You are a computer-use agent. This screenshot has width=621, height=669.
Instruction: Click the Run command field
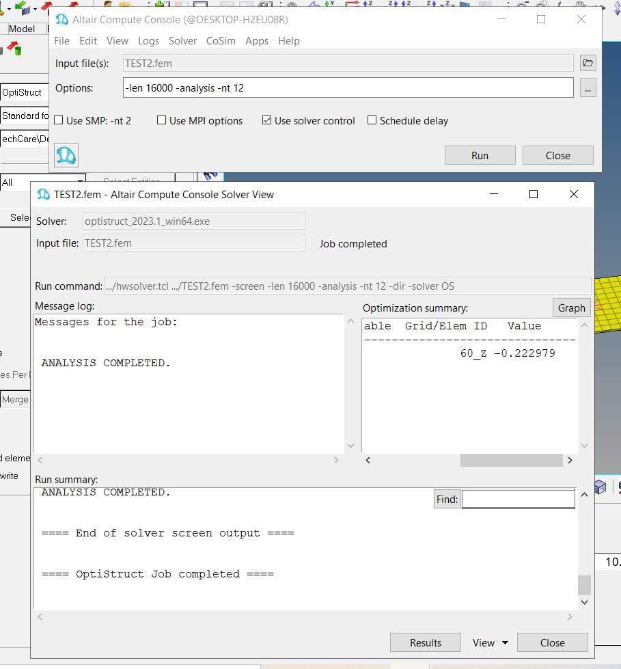coord(347,286)
